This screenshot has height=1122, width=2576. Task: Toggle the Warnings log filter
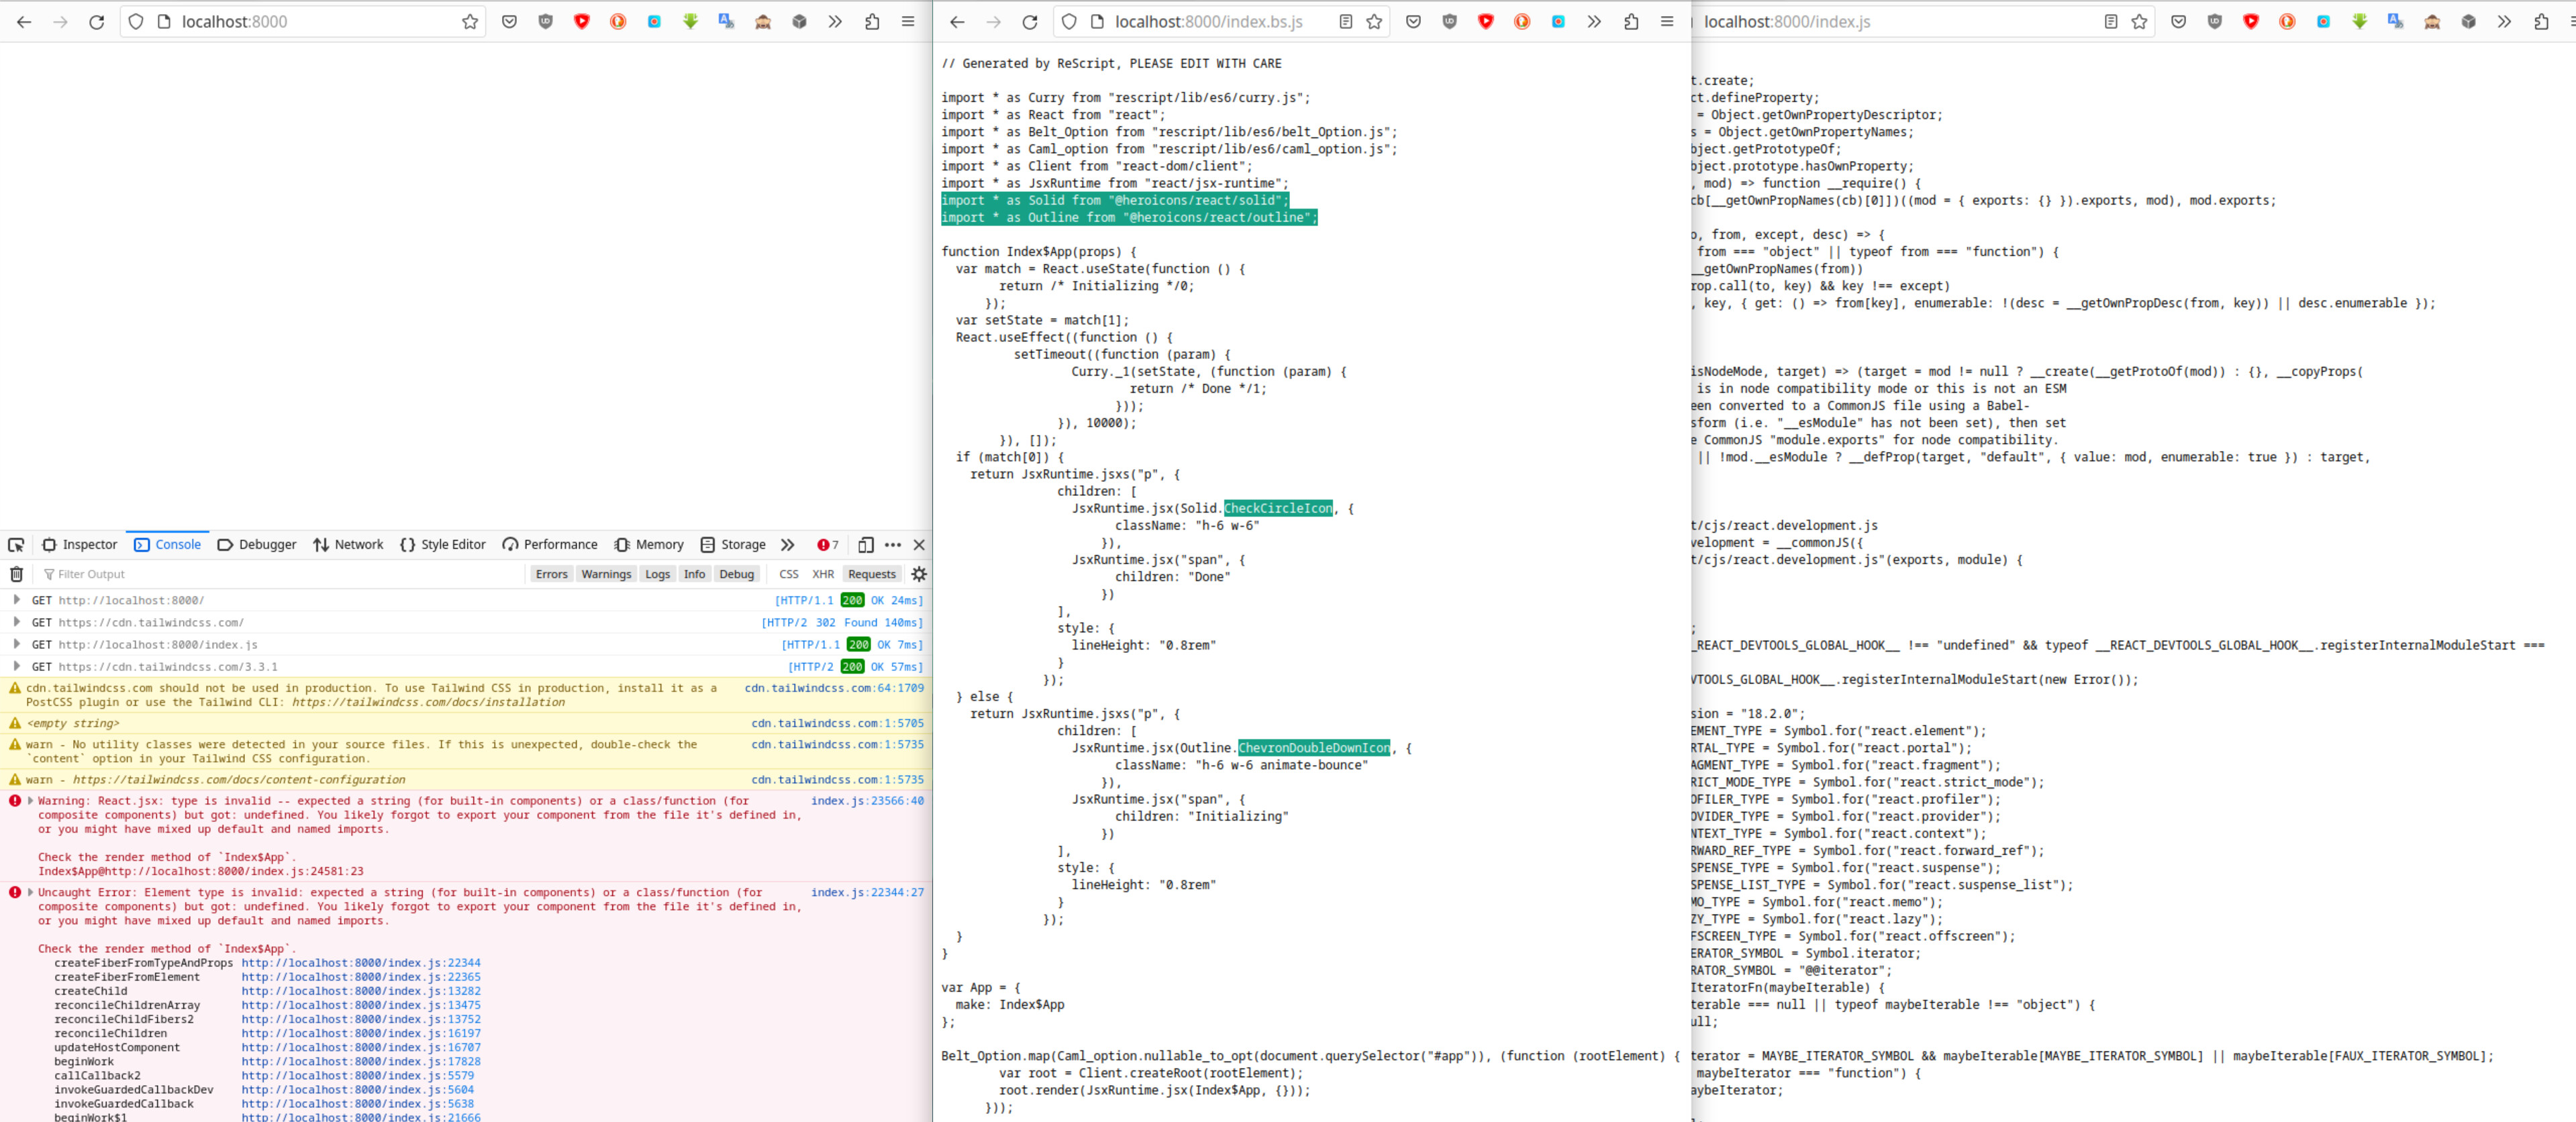pos(606,574)
